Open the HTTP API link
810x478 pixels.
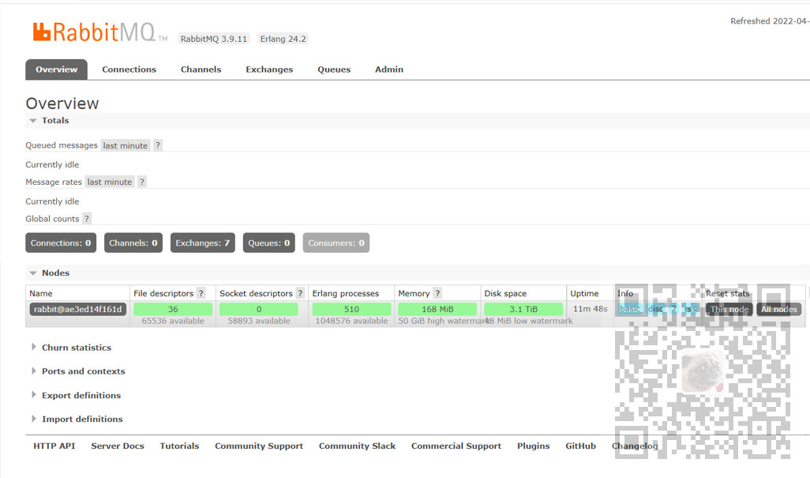(54, 446)
